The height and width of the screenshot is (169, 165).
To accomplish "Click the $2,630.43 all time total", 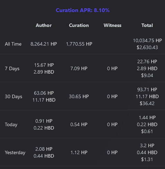I will [147, 47].
